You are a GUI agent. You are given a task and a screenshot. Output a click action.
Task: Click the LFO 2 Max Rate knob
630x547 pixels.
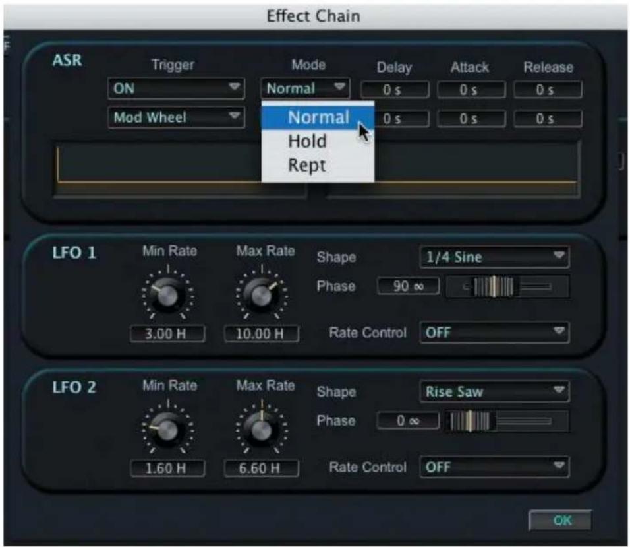(x=262, y=429)
